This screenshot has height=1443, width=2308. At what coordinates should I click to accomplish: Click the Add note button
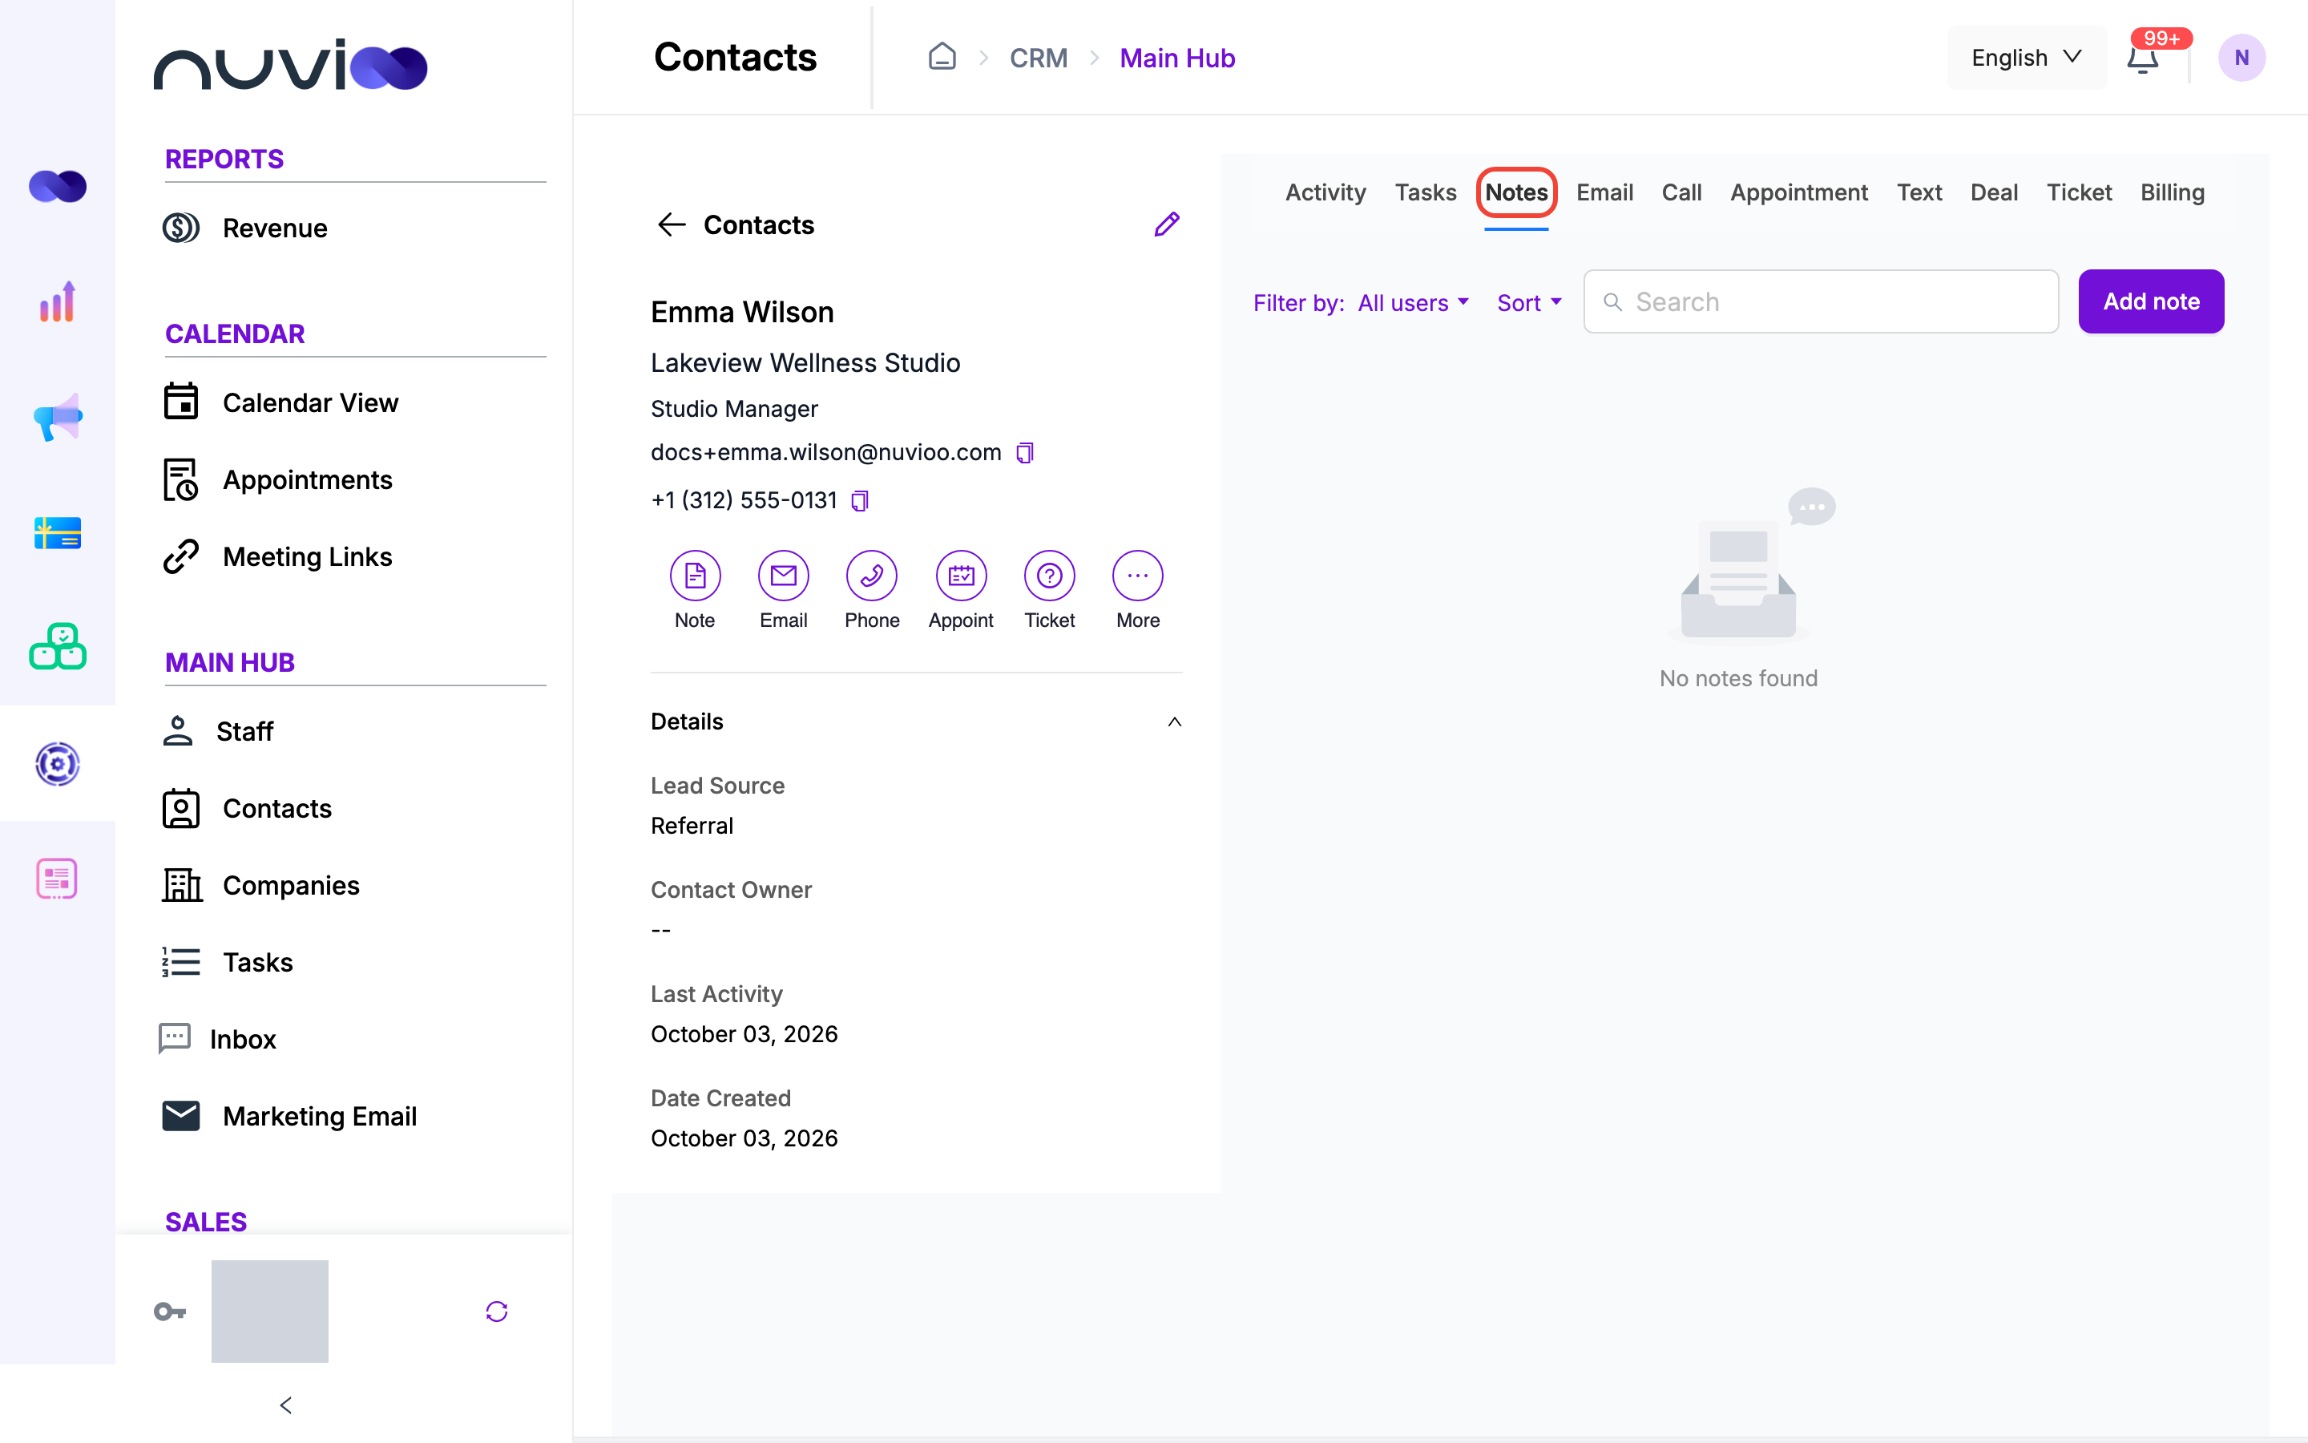pyautogui.click(x=2151, y=301)
